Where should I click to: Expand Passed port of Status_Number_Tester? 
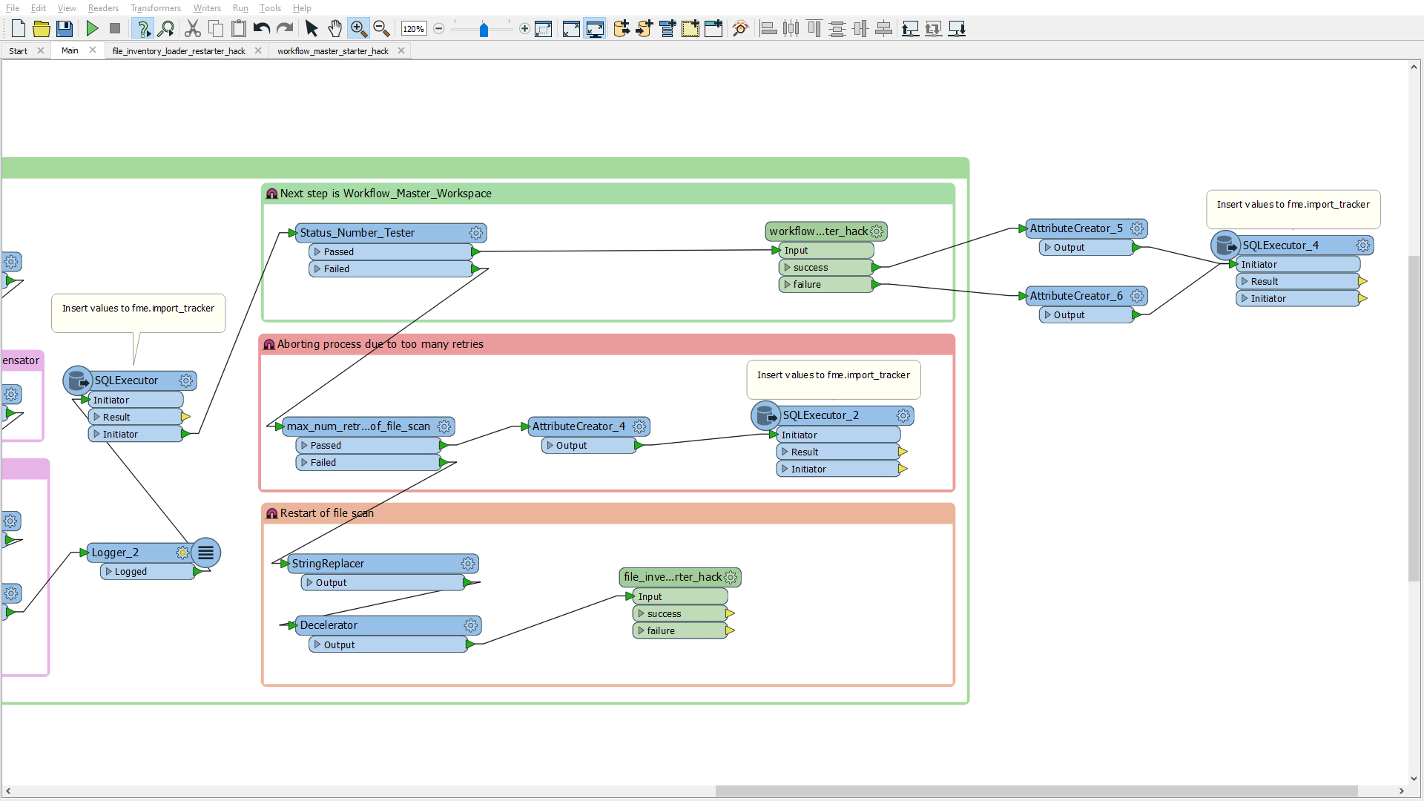pyautogui.click(x=317, y=252)
